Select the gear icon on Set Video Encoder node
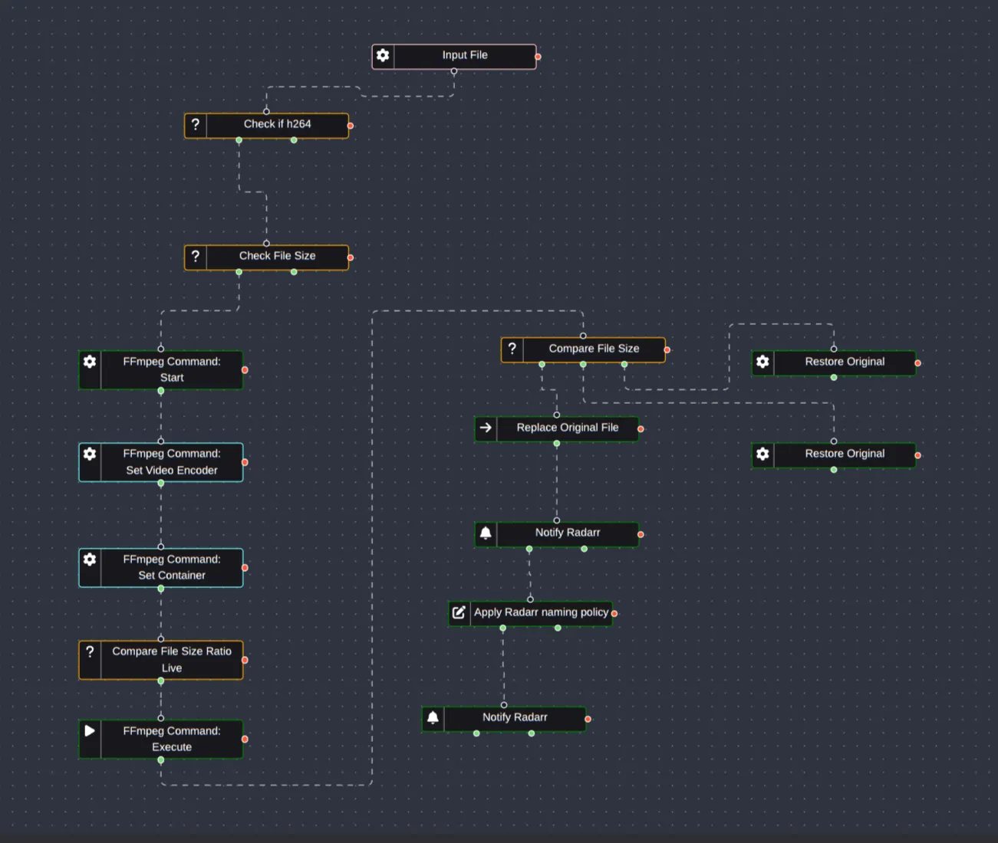The image size is (998, 843). [90, 454]
